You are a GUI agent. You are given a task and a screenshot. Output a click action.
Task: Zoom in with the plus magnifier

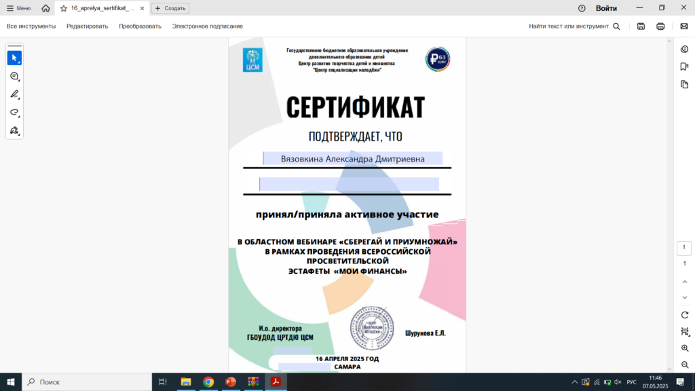(x=684, y=348)
